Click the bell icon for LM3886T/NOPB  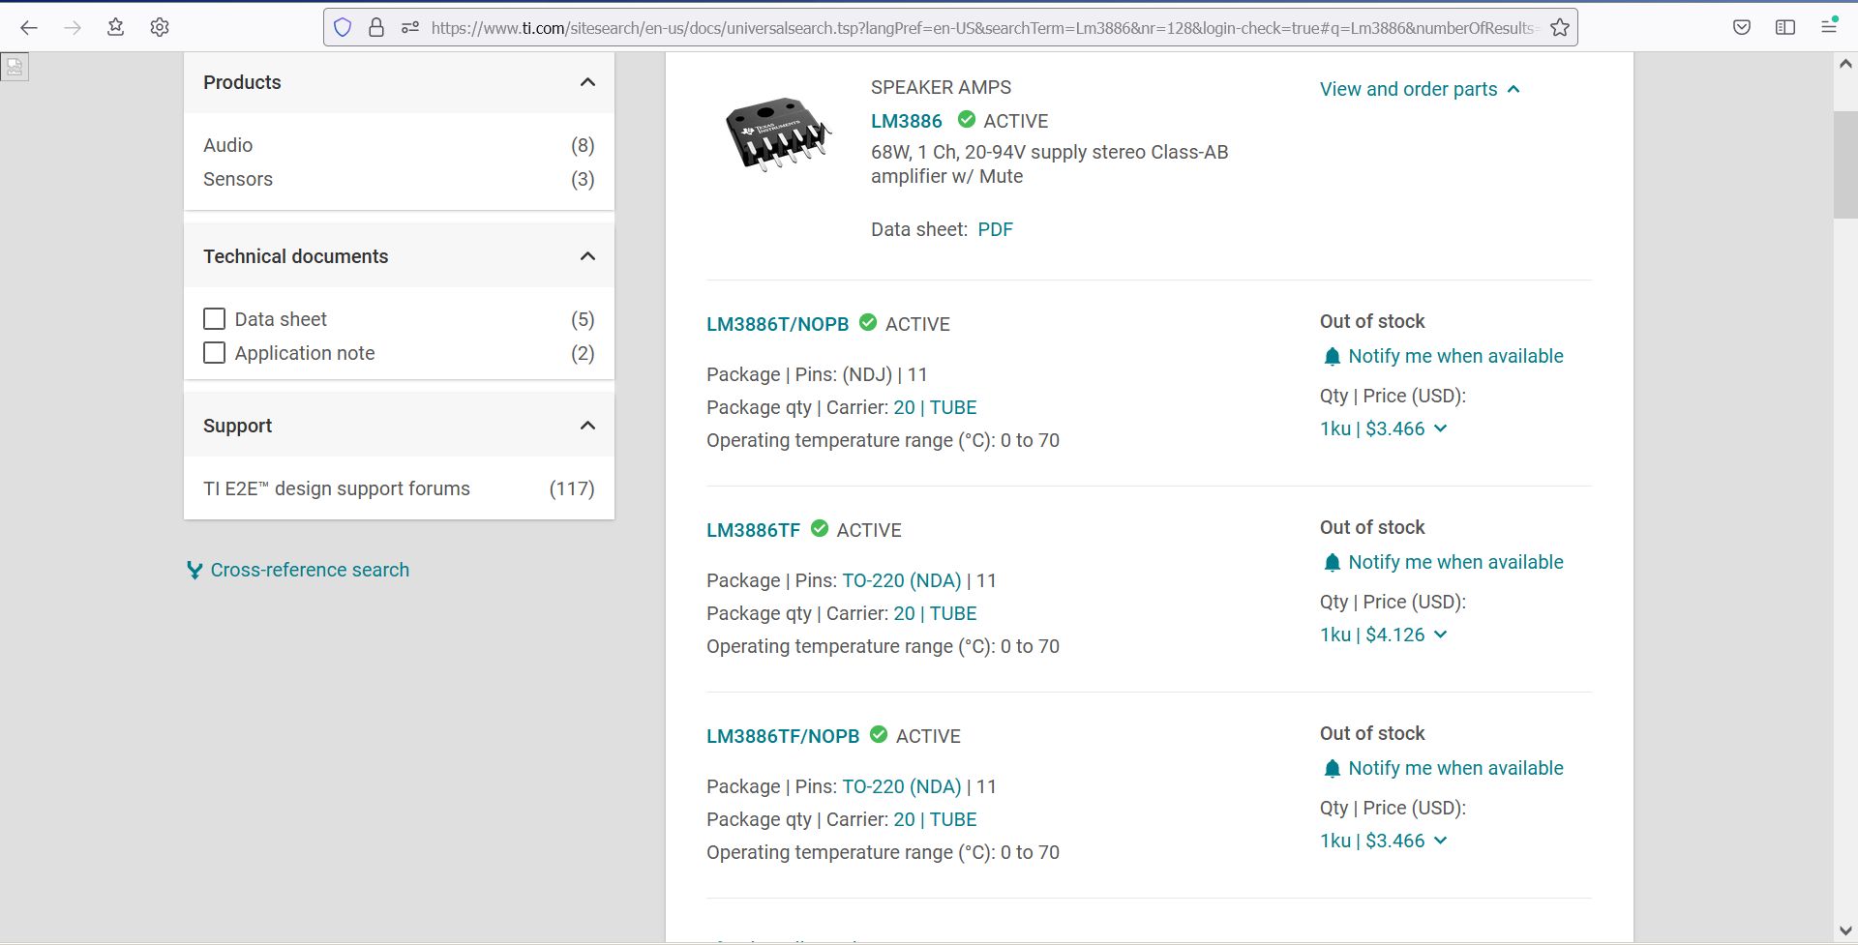pyautogui.click(x=1332, y=357)
